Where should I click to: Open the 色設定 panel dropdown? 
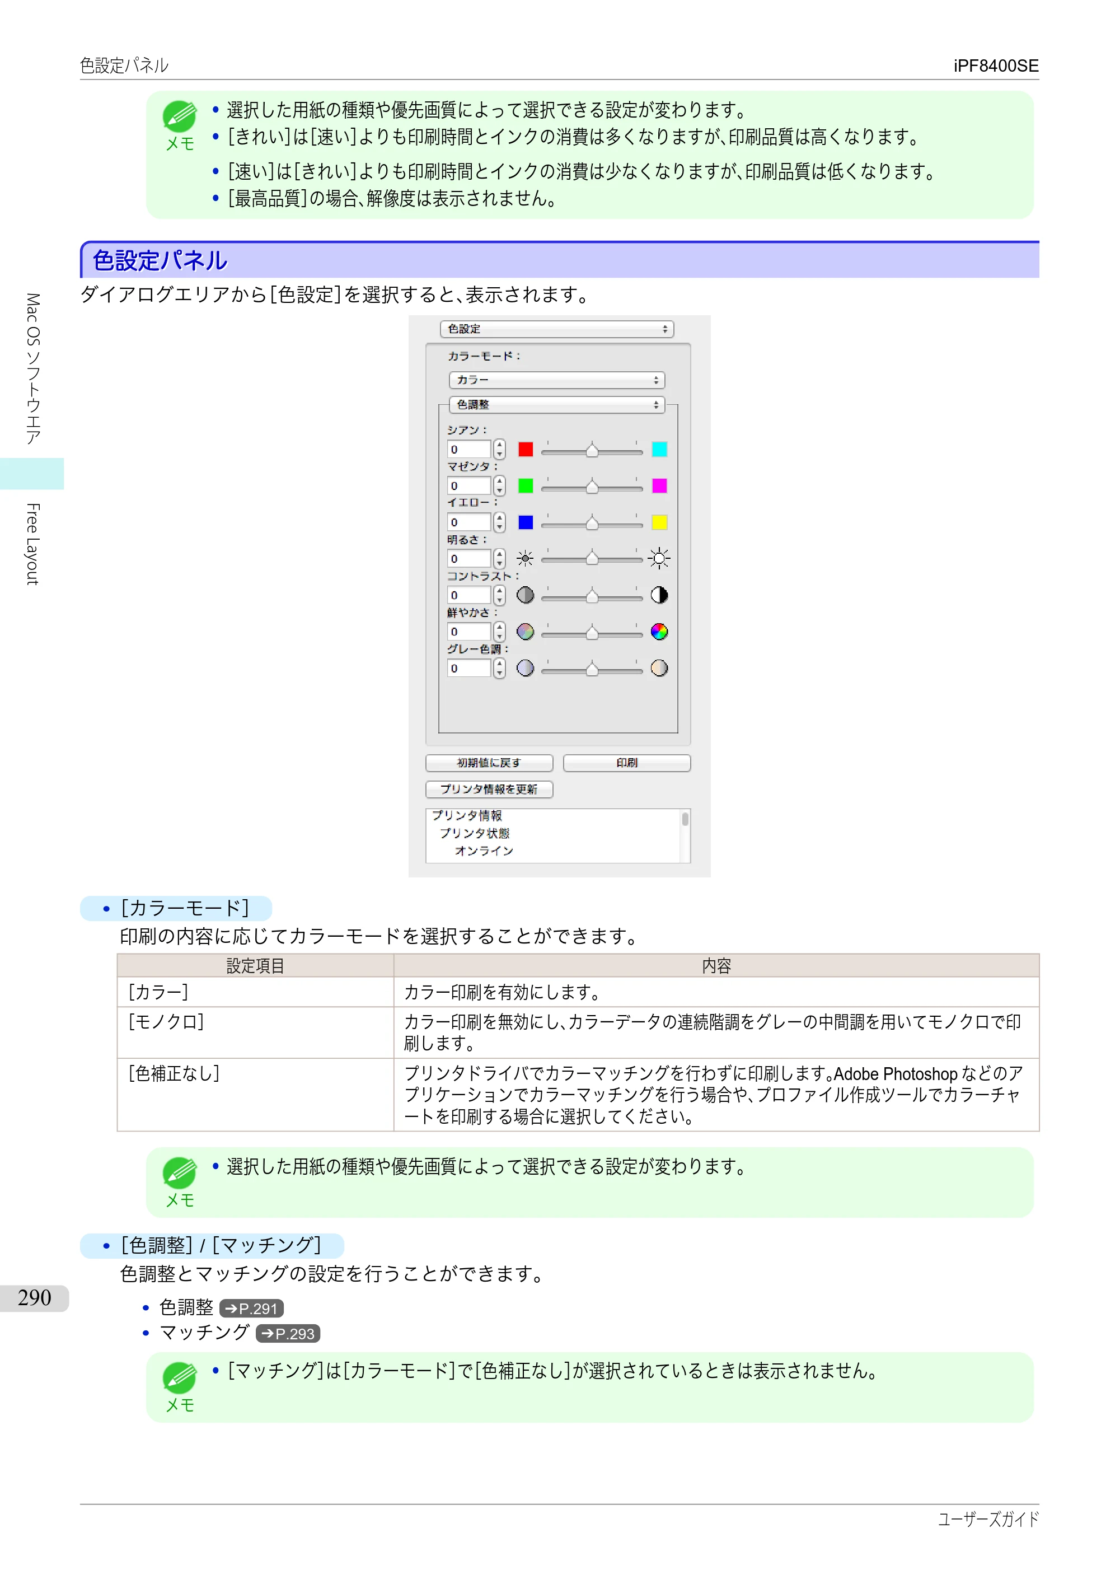[556, 330]
